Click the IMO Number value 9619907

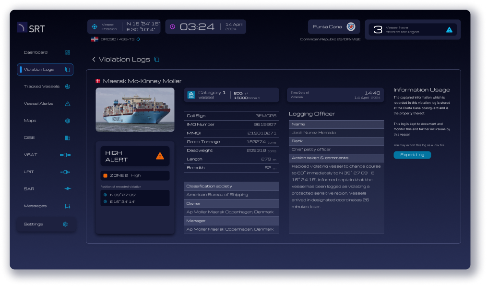pos(265,124)
